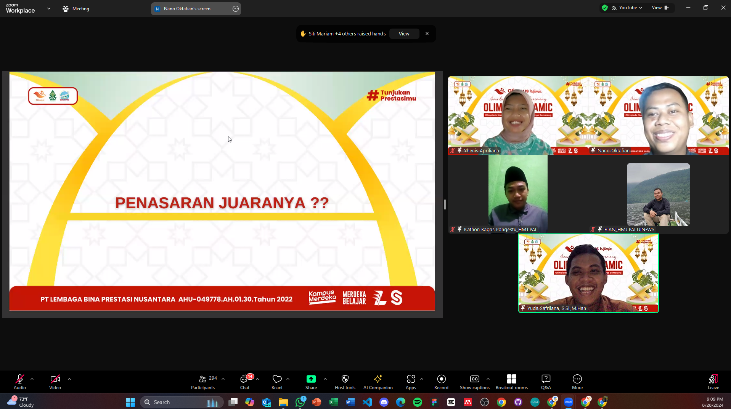Expand the View layout dropdown
The image size is (731, 409).
(x=660, y=8)
